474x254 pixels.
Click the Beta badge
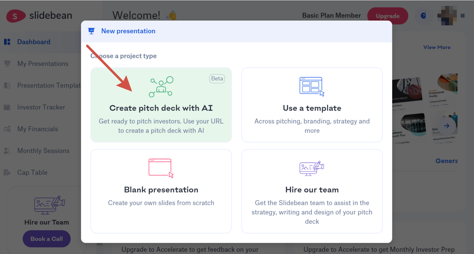(x=217, y=79)
